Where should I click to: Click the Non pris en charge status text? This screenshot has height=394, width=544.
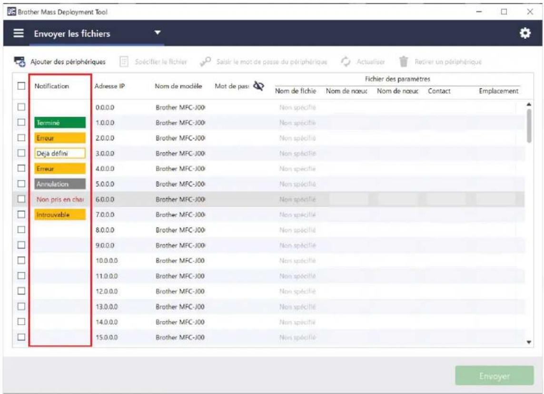(x=60, y=199)
